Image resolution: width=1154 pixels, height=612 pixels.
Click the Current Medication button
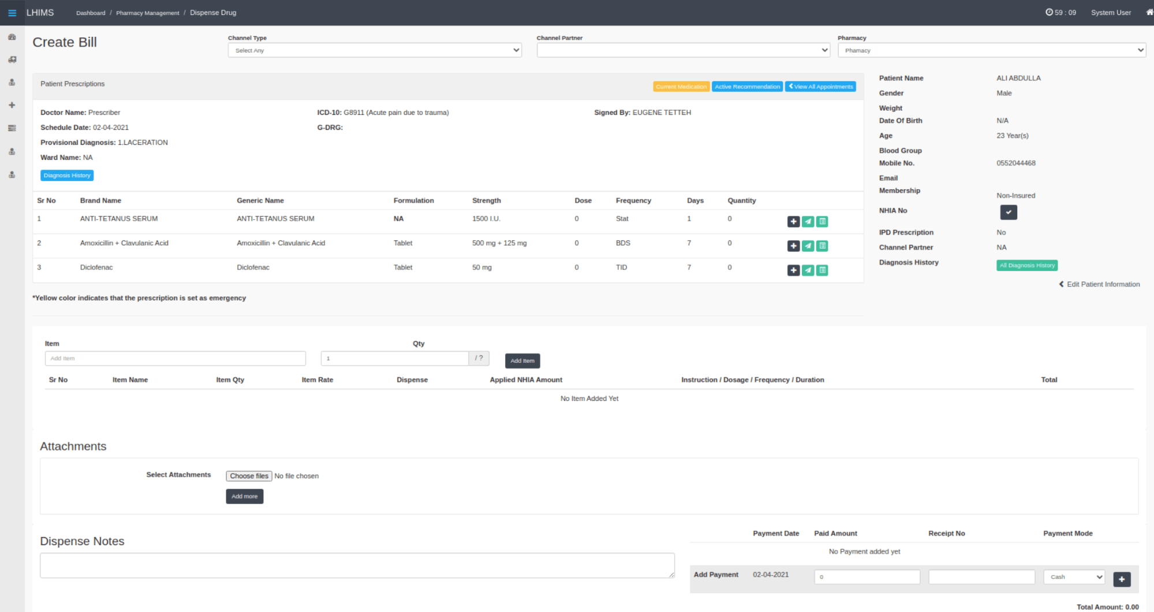coord(681,87)
